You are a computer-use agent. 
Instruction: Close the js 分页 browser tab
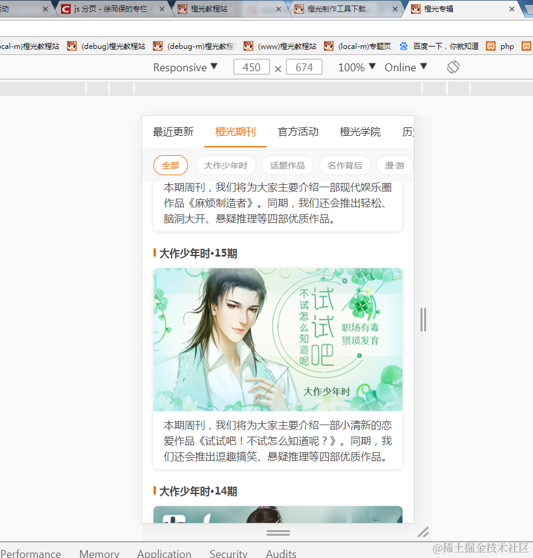(161, 9)
